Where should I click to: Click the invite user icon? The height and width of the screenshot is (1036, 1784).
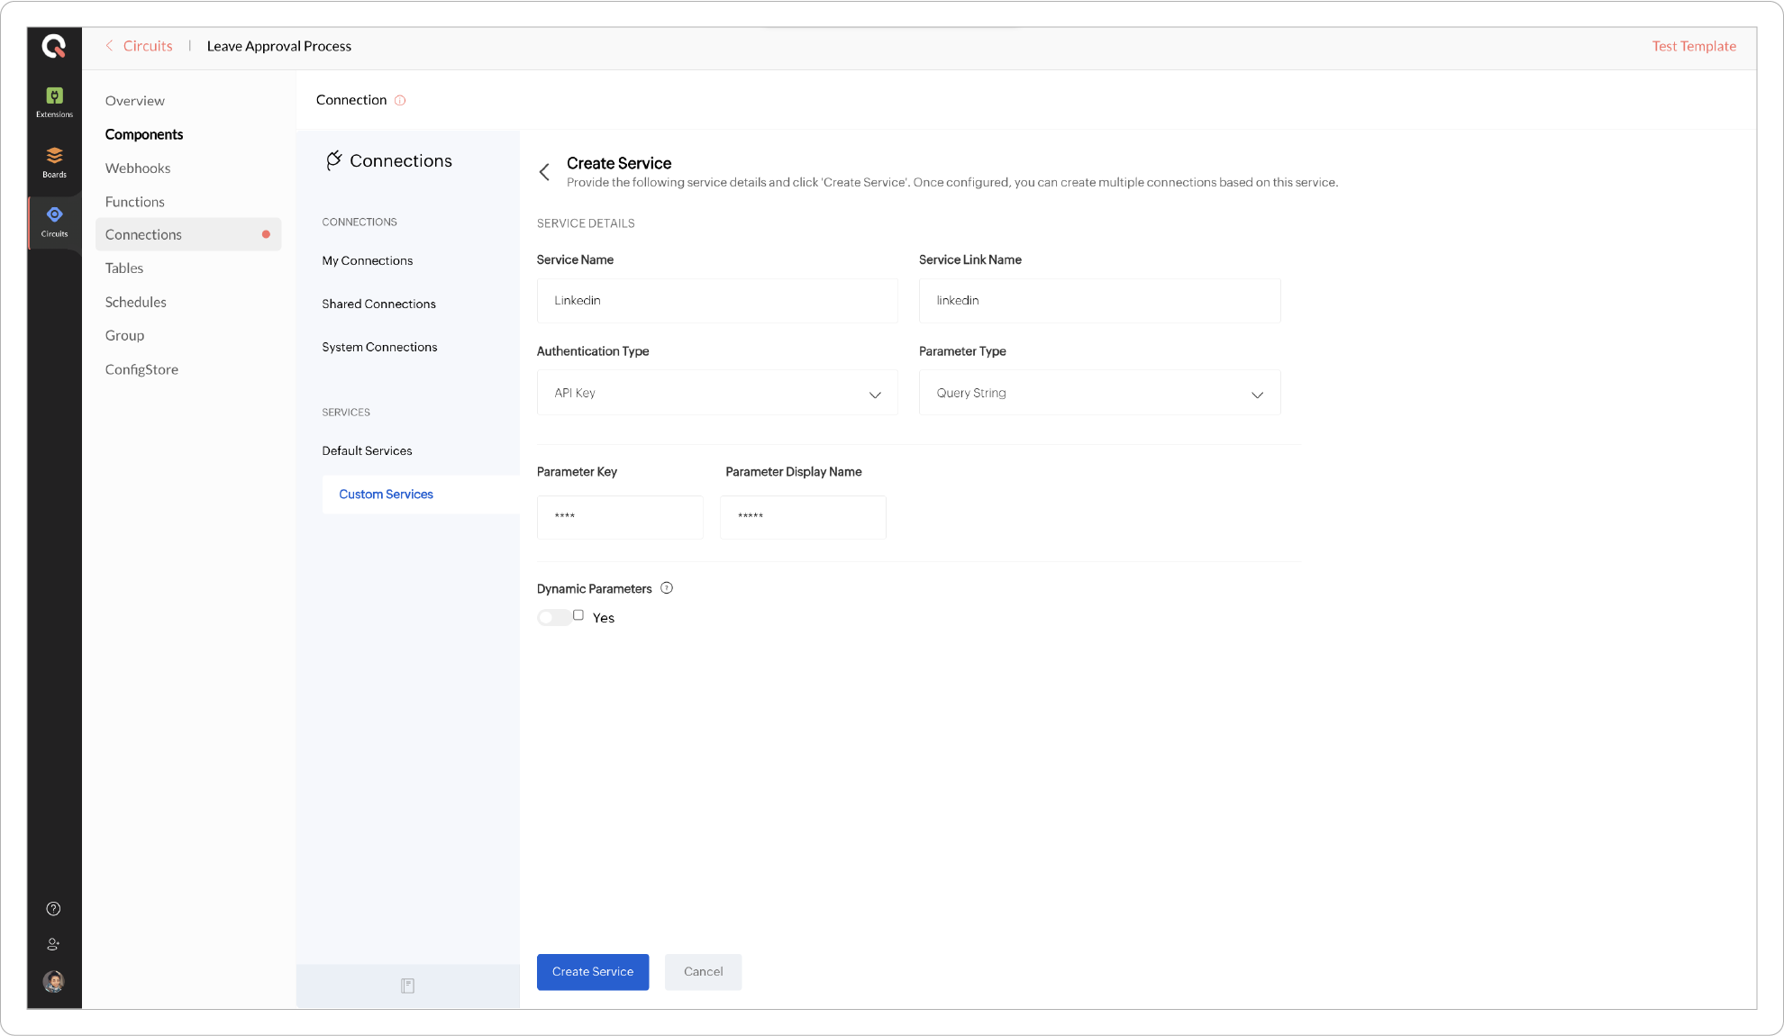coord(54,944)
